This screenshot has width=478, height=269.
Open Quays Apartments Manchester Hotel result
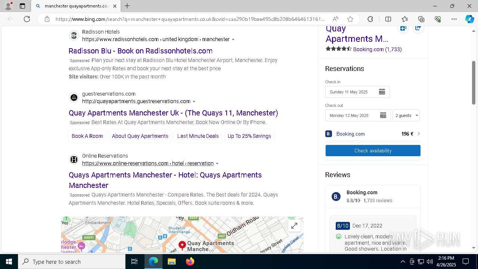[x=165, y=180]
